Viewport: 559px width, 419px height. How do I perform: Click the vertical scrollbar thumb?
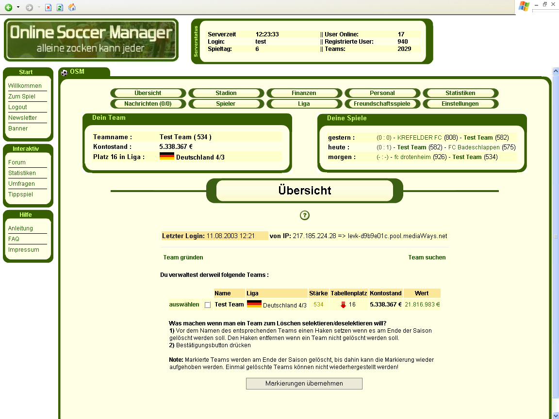pos(556,236)
